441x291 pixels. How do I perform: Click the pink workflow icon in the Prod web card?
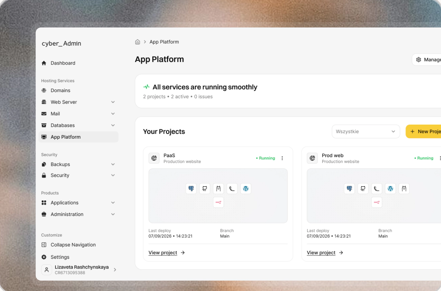point(376,202)
